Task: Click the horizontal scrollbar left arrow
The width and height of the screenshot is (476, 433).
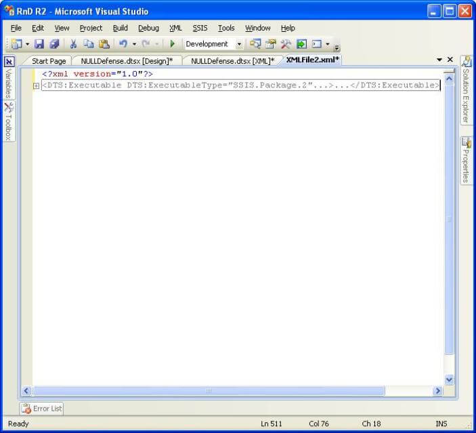Action: tap(26, 391)
